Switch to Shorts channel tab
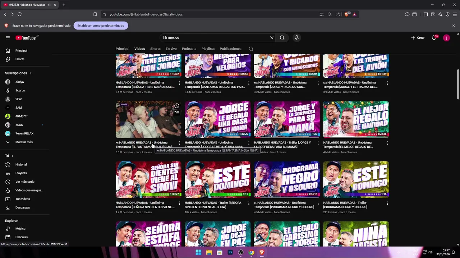Viewport: 460px width, 258px height. [155, 49]
